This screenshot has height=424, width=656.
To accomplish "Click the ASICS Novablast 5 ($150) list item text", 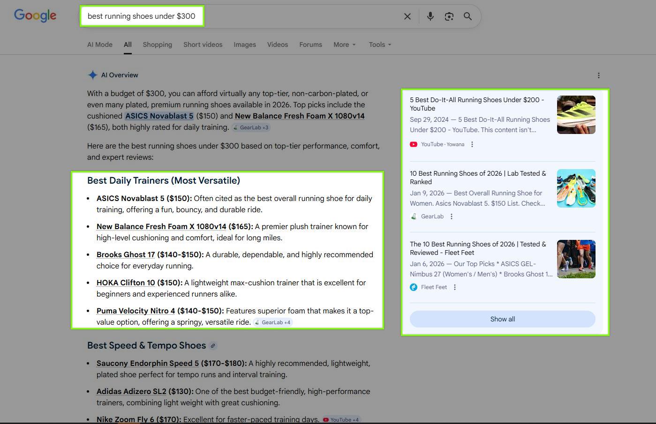I will [x=234, y=204].
